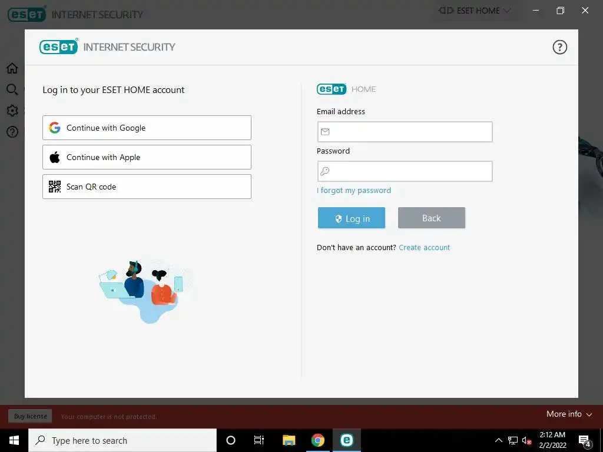Click the muted volume icon in tray

pyautogui.click(x=526, y=441)
